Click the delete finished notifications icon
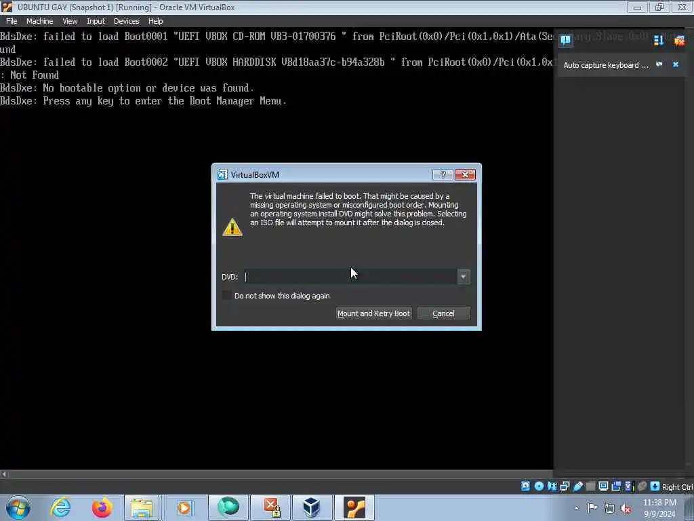Screen dimensions: 694x521 pos(679,41)
